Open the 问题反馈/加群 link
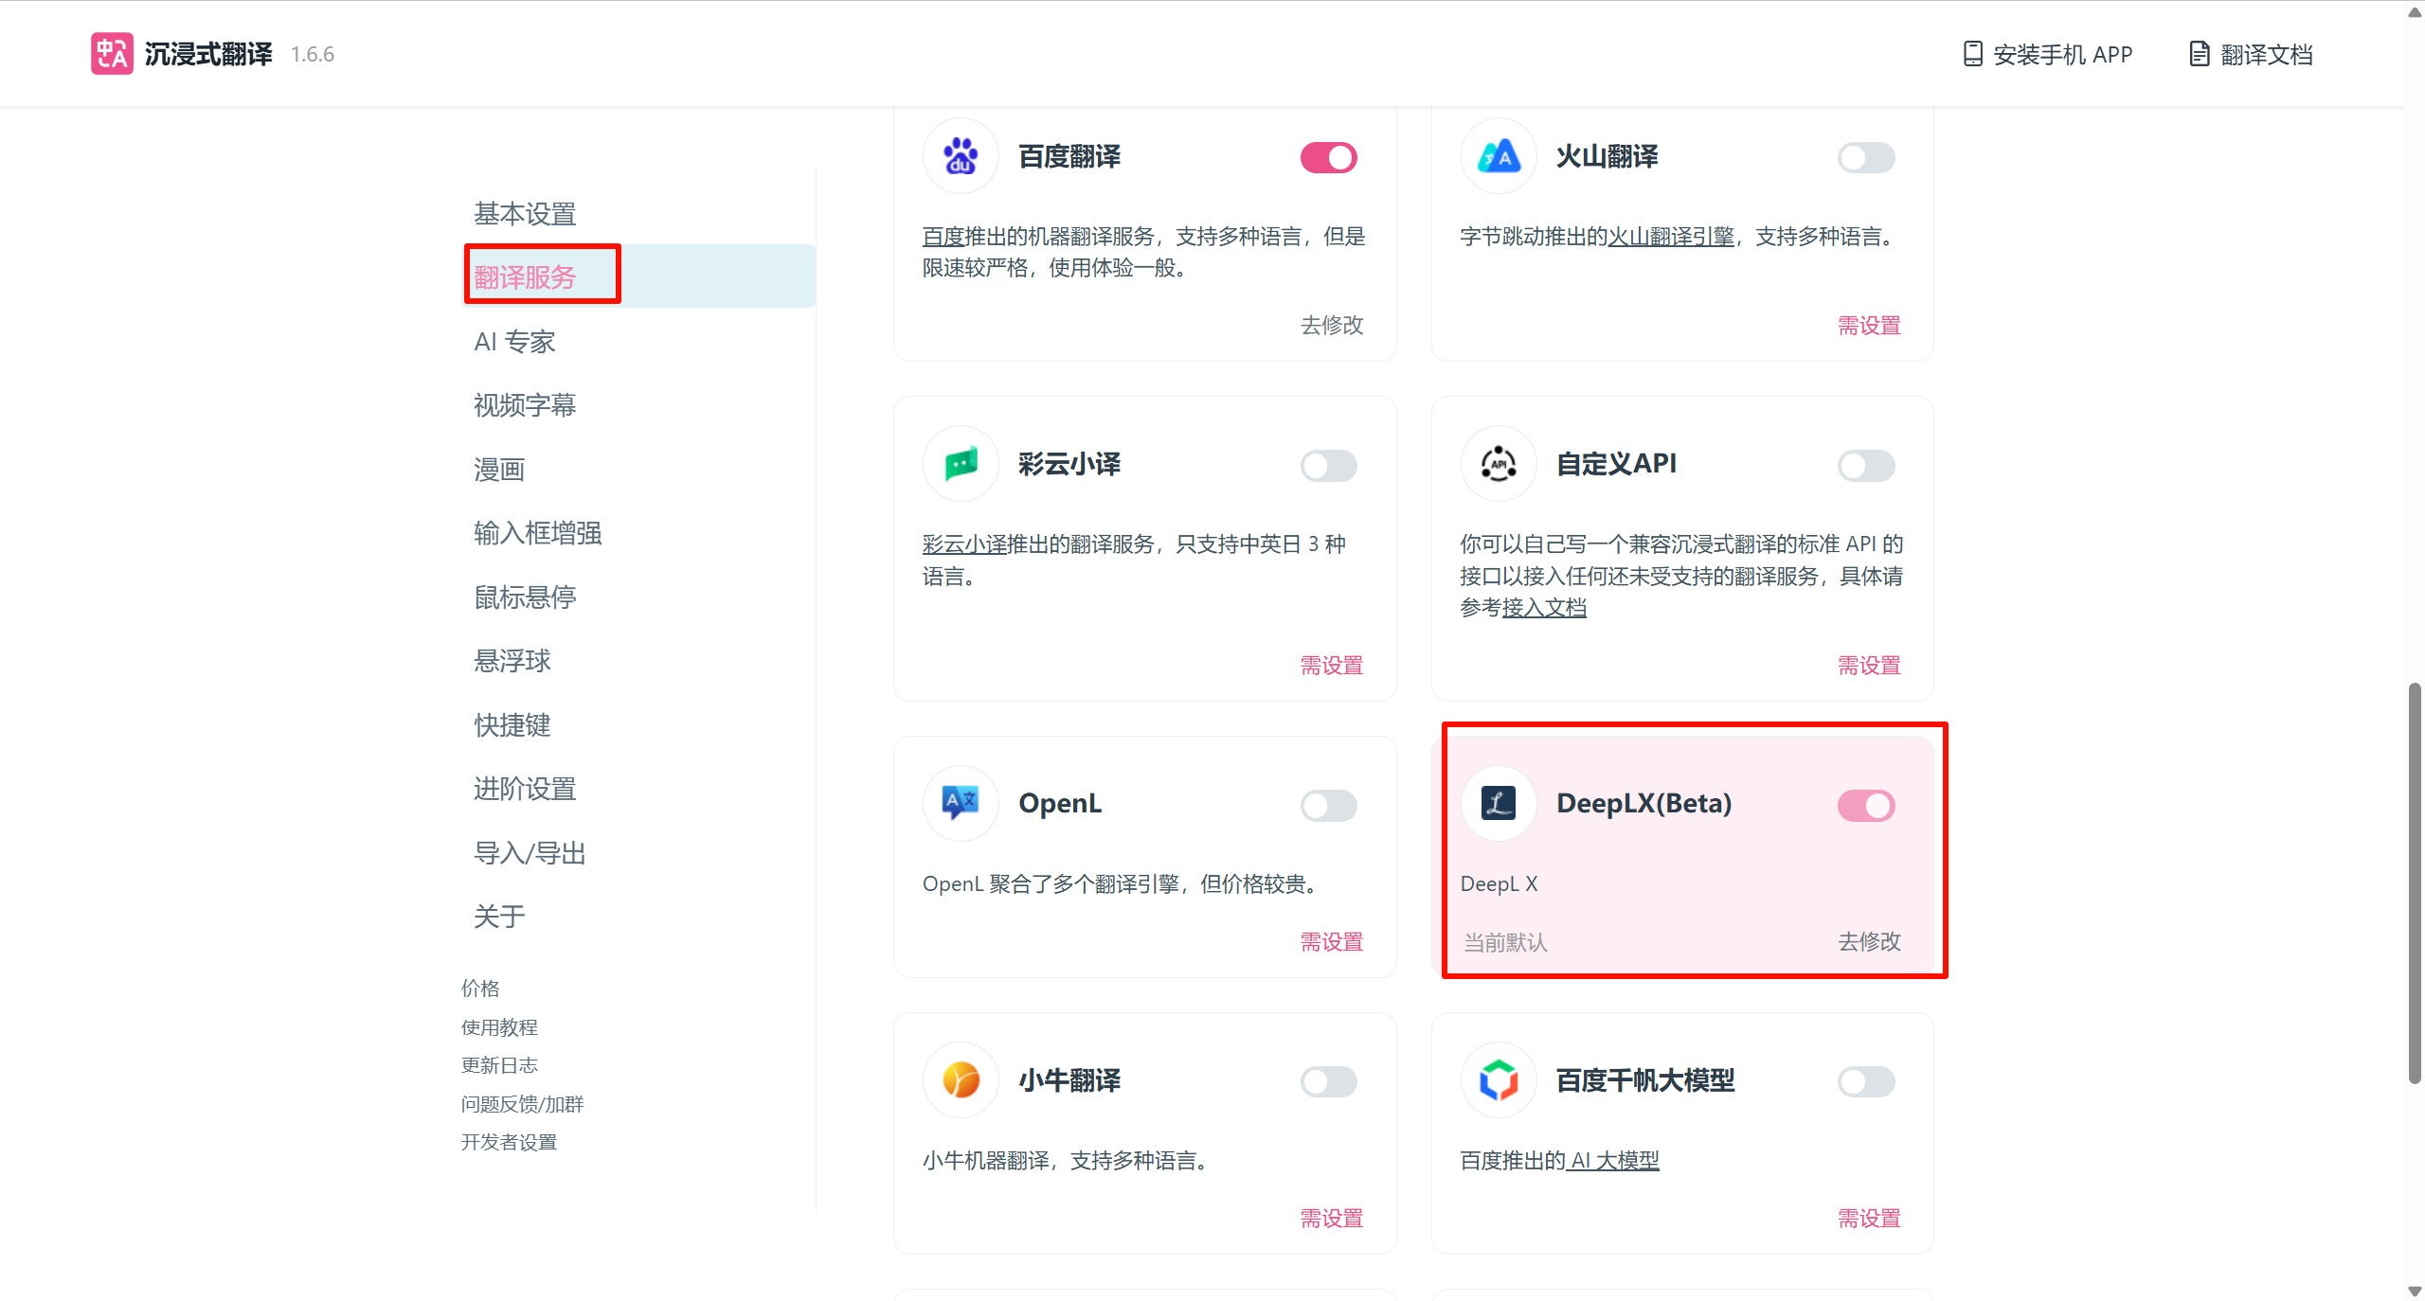Image resolution: width=2425 pixels, height=1301 pixels. [x=522, y=1104]
